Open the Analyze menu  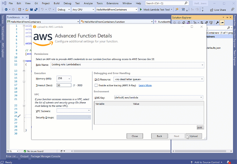click(x=88, y=3)
